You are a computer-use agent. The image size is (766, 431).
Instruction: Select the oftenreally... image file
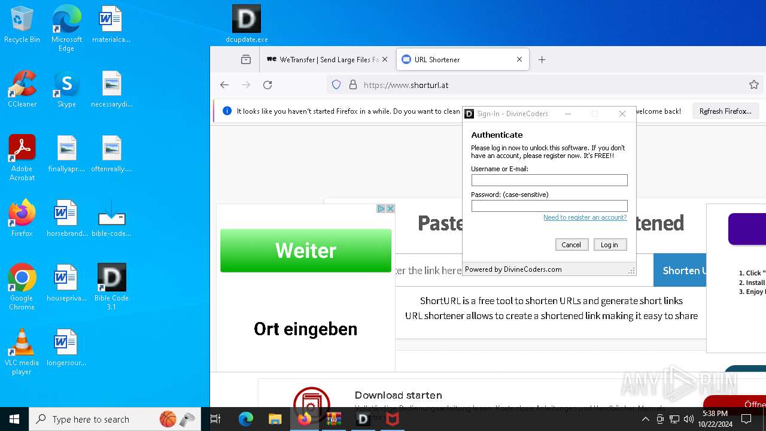(111, 154)
